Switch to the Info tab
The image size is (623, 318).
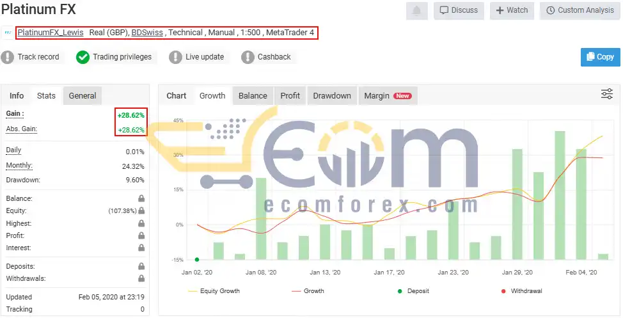click(17, 96)
